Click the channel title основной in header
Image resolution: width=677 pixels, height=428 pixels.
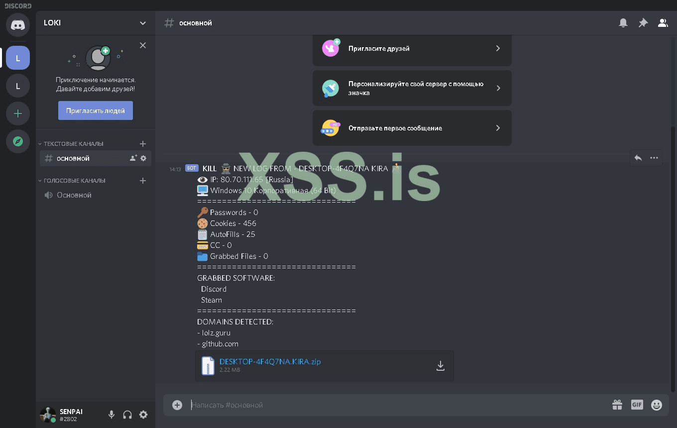coord(196,23)
